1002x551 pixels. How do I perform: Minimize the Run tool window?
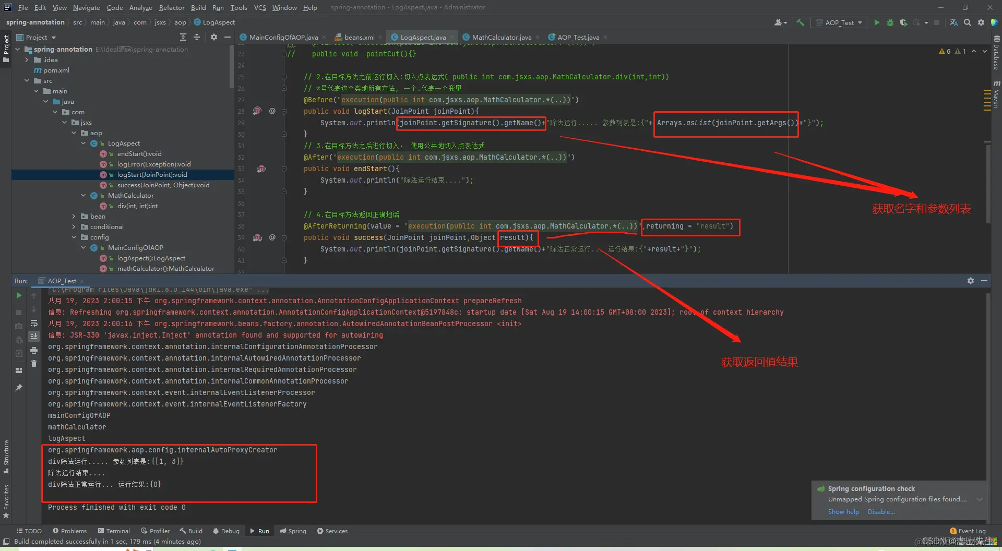984,281
